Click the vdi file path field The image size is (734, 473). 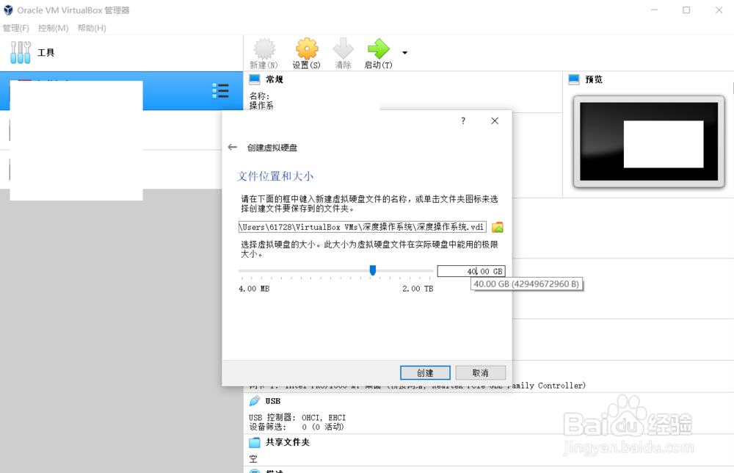click(363, 227)
